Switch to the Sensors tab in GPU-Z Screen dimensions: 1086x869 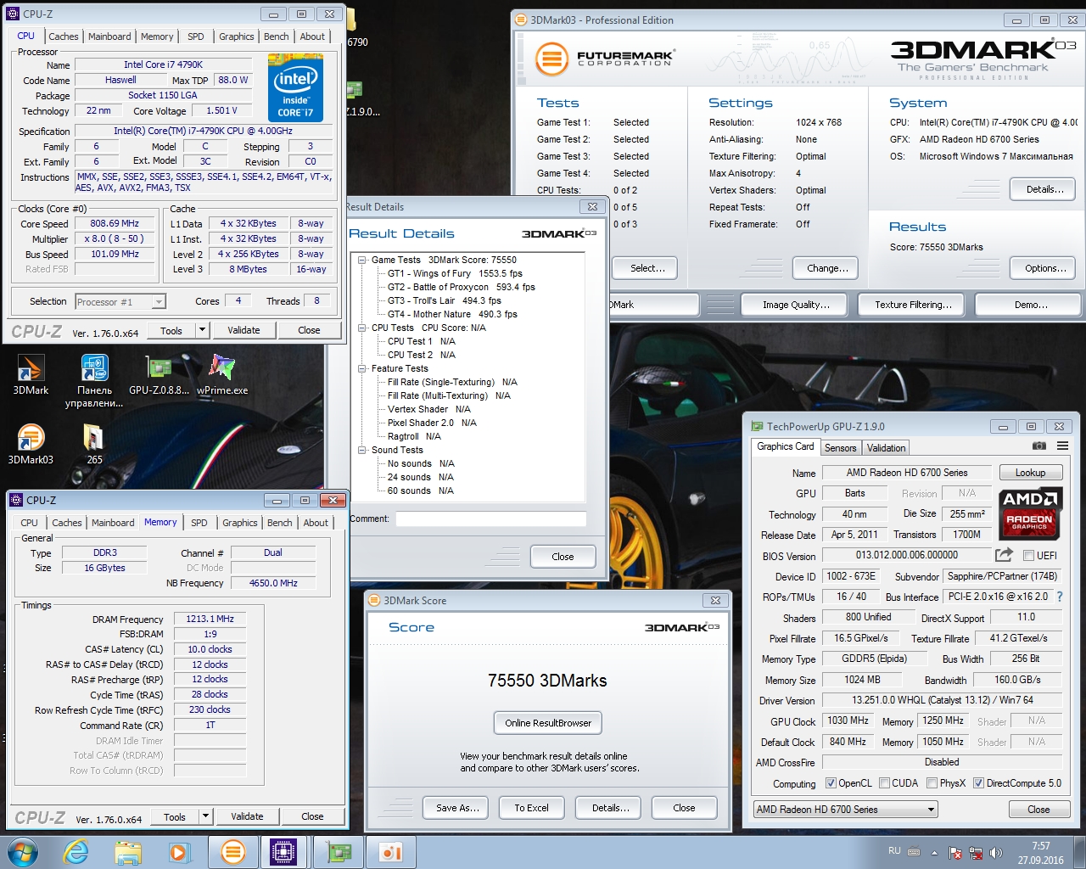840,448
